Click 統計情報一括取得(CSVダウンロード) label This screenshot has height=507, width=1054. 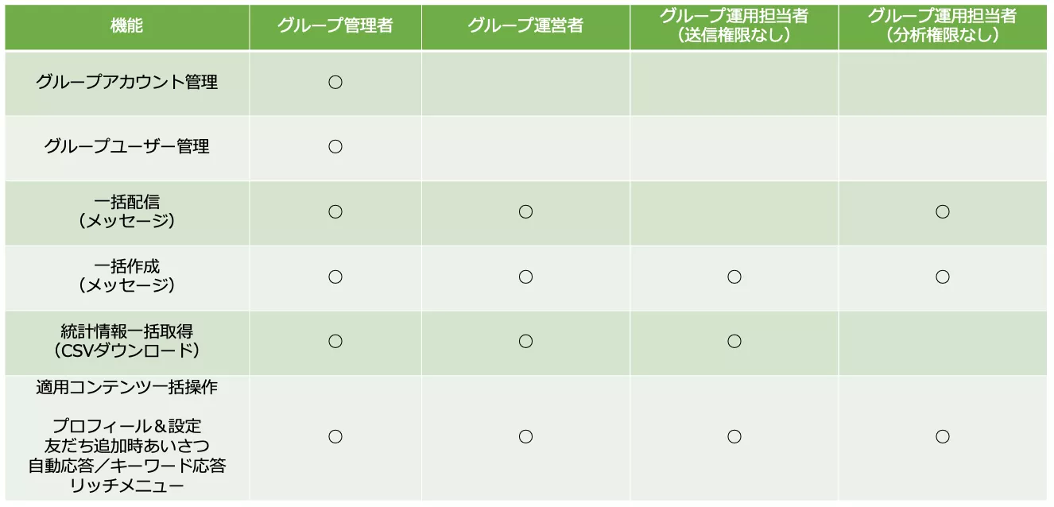point(126,342)
